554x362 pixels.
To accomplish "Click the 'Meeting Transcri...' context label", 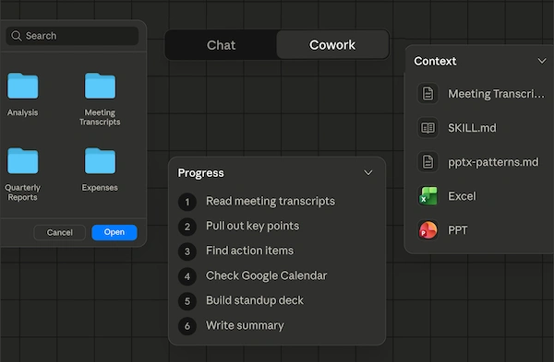I will (496, 94).
